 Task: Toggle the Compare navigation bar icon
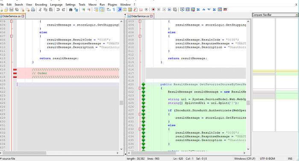(220, 9)
